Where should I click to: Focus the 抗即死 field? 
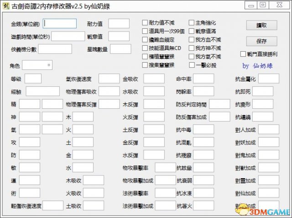[263, 91]
